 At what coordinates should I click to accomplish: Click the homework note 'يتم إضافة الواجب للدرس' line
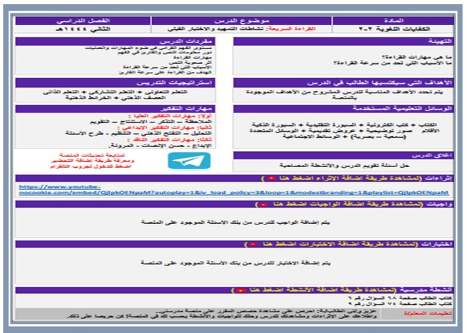tap(236, 222)
